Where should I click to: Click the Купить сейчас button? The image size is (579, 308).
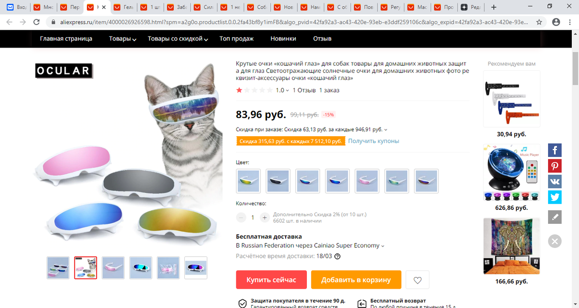271,280
